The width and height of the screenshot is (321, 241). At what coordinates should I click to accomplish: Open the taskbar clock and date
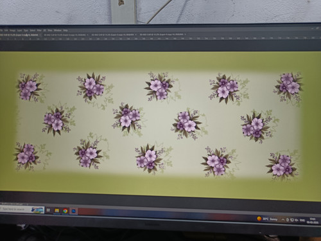313,221
